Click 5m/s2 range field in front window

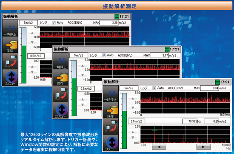129,88
